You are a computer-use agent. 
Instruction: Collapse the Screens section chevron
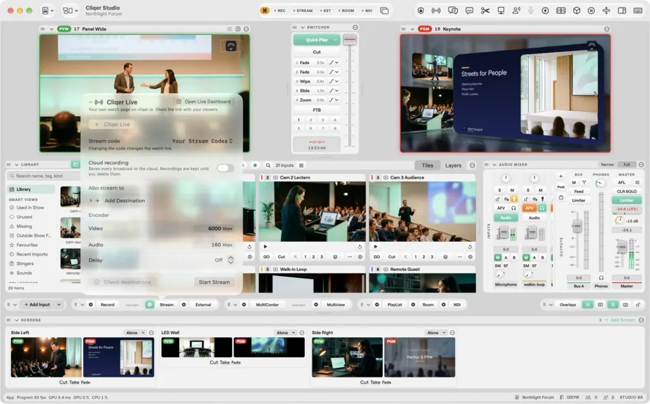[x=17, y=320]
